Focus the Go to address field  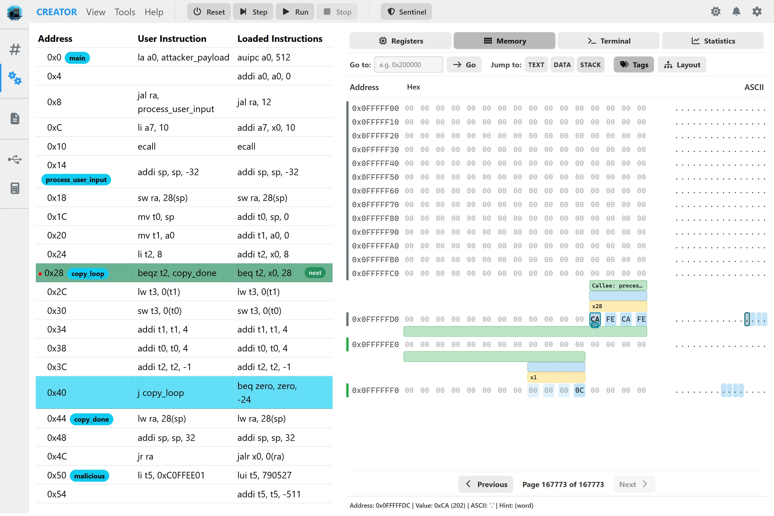[x=408, y=64]
